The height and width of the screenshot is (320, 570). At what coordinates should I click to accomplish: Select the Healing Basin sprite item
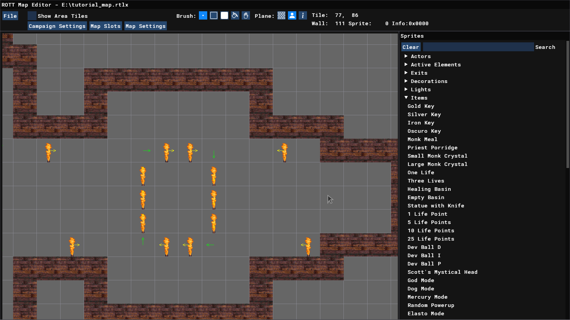tap(429, 189)
